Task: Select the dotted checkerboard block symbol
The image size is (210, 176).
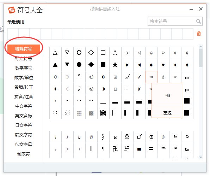Action: click(103, 113)
